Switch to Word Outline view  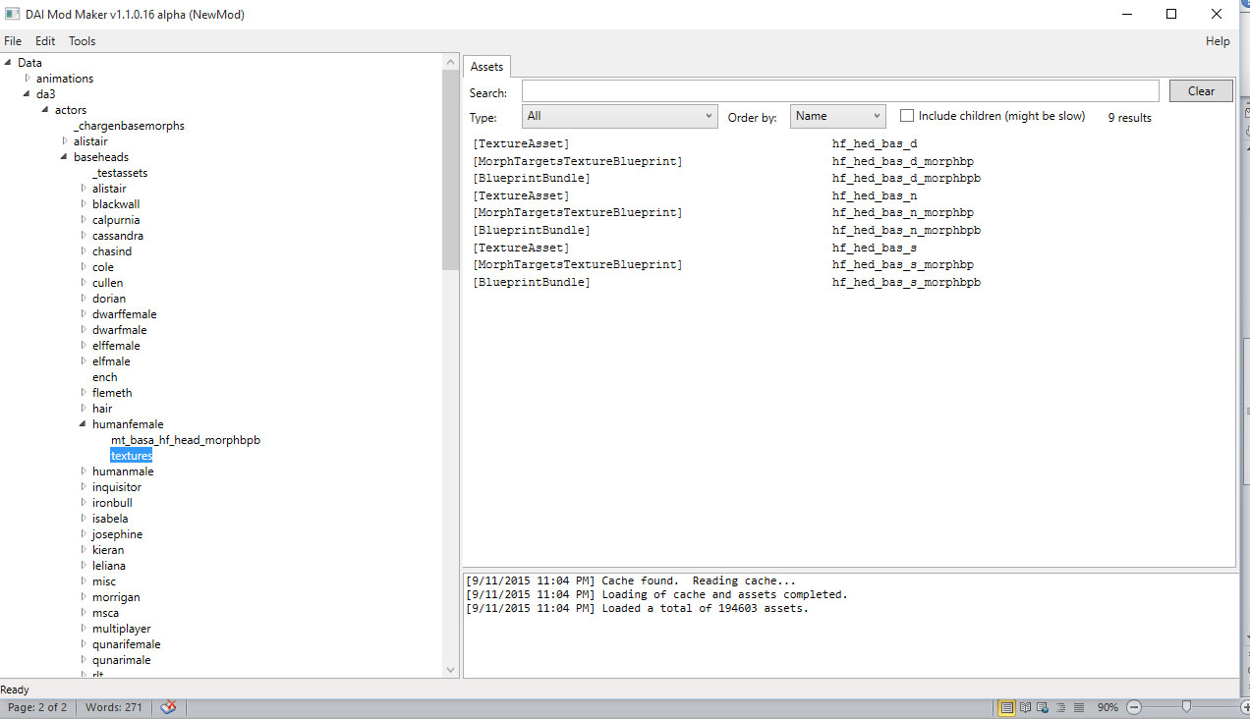[x=1060, y=707]
